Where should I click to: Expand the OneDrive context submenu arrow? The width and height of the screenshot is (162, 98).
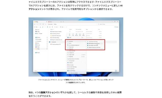(85, 63)
